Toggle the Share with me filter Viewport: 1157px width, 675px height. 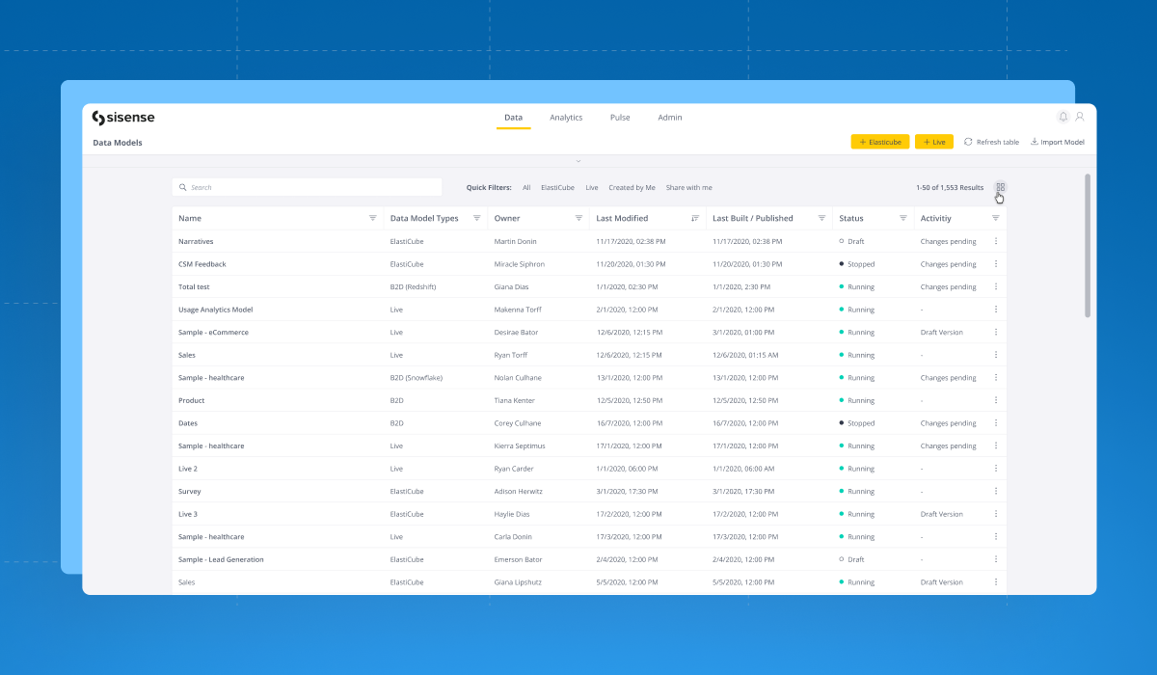tap(688, 187)
